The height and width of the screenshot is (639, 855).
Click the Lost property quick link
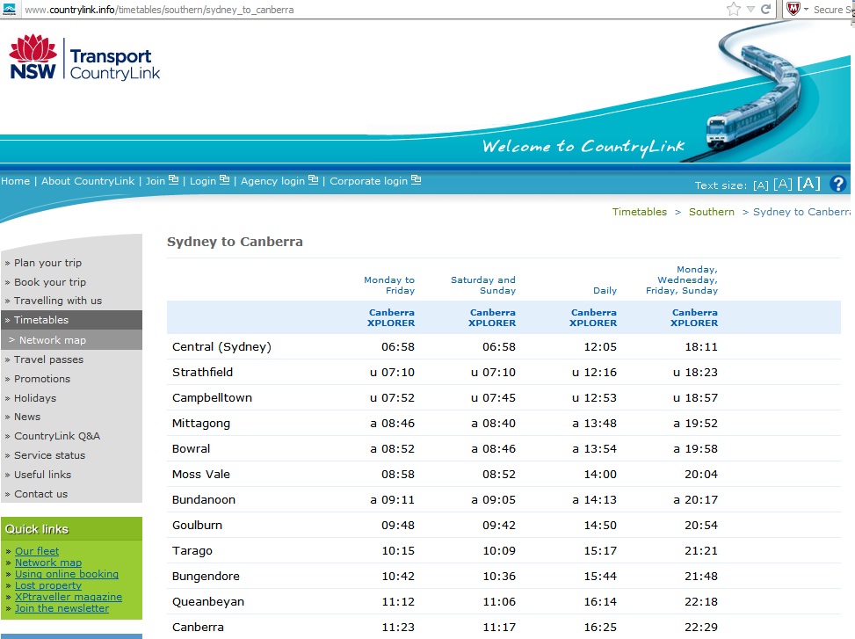[48, 585]
